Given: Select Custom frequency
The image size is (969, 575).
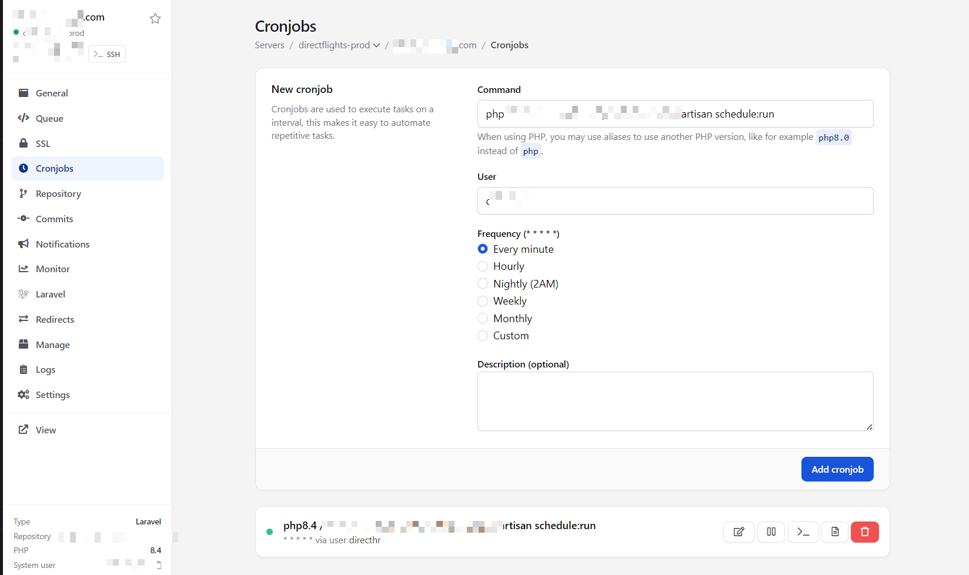Looking at the screenshot, I should (483, 336).
